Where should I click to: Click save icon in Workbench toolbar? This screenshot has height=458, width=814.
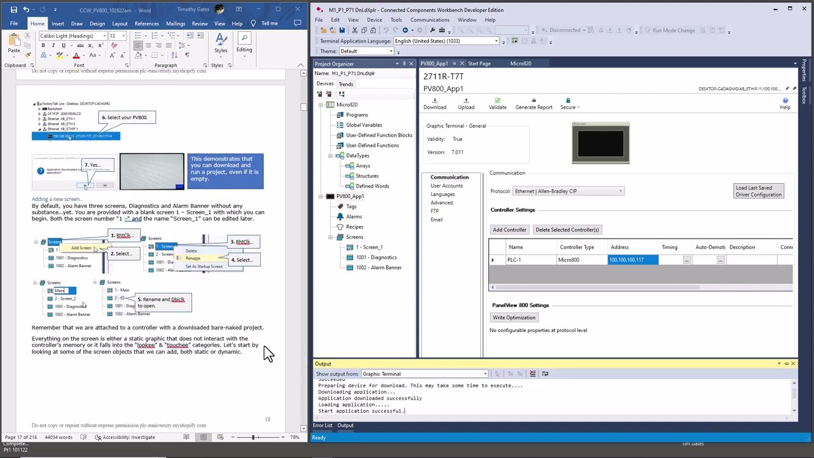pyautogui.click(x=342, y=30)
